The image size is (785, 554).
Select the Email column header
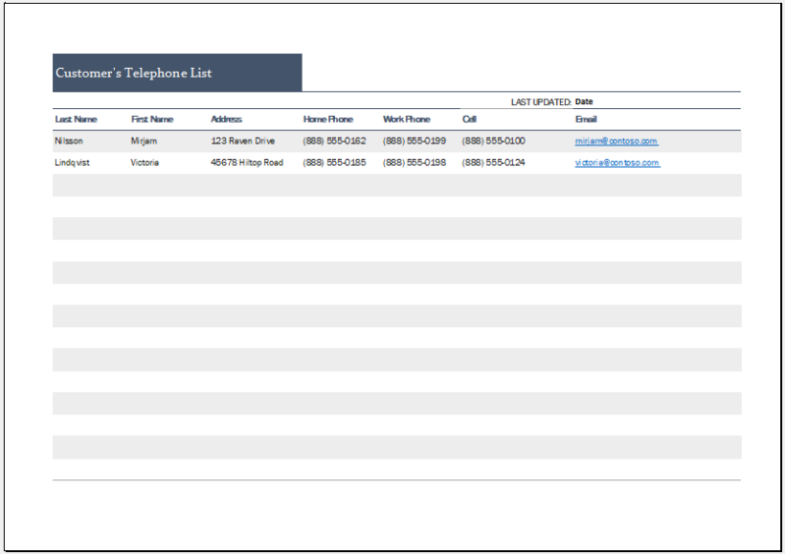(x=586, y=120)
